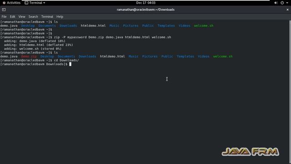291x164 pixels.
Task: Click Templates in the second ls output
Action: tap(185, 56)
